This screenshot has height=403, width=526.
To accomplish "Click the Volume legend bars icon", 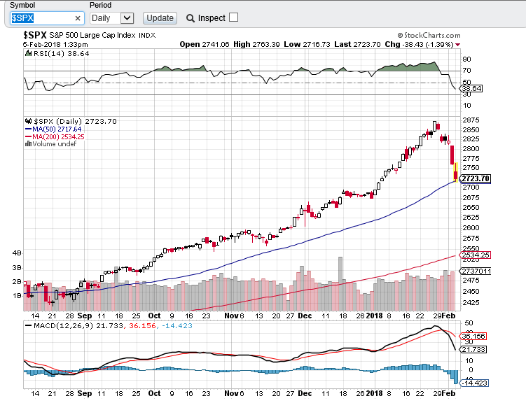I will 29,143.
